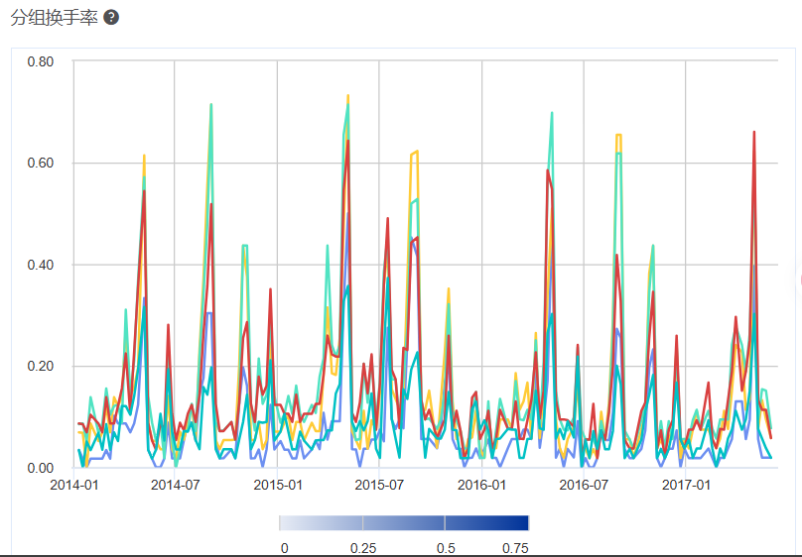Screen dimensions: 802x557
Task: Click the 2014-07 x-axis label
Action: (175, 486)
